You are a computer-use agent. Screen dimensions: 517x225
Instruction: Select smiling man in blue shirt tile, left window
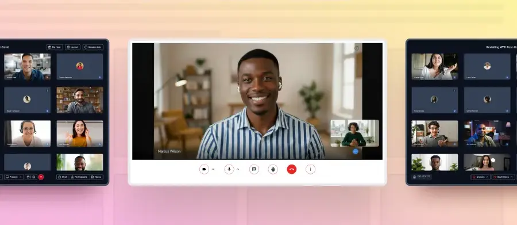(28, 67)
